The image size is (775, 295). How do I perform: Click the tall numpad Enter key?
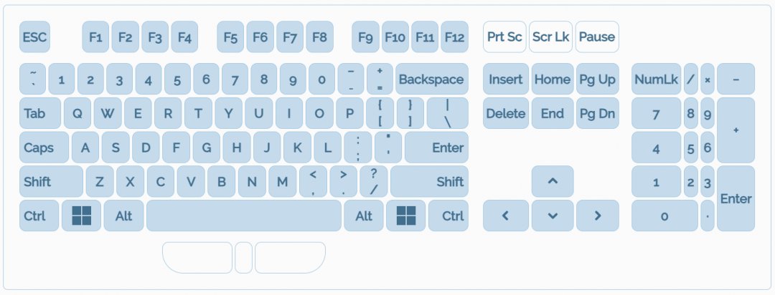coord(736,198)
